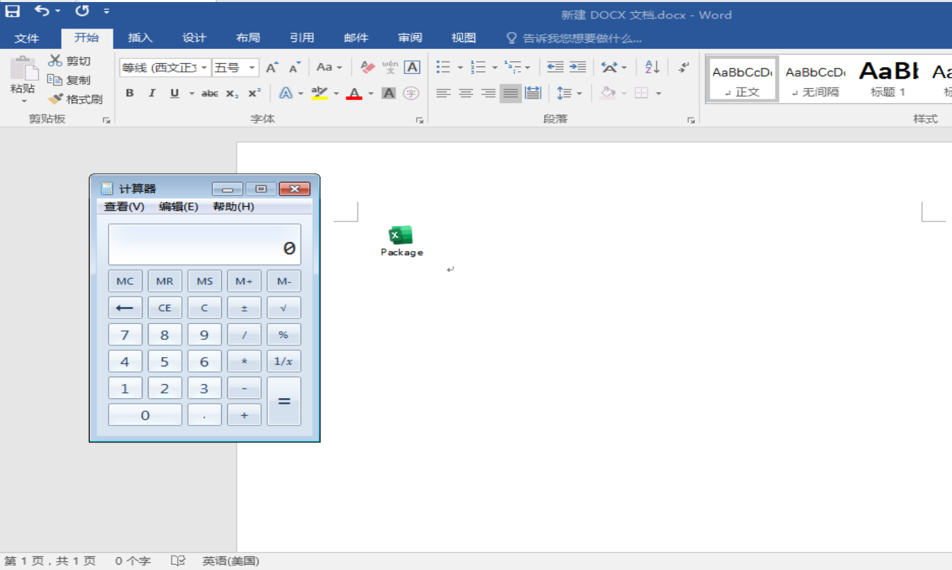Screen dimensions: 952x570
Task: Sort the text with the A-Z icon
Action: pyautogui.click(x=652, y=67)
